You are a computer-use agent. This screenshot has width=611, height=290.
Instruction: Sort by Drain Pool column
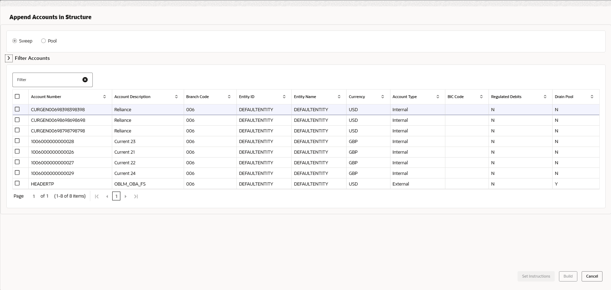point(592,97)
